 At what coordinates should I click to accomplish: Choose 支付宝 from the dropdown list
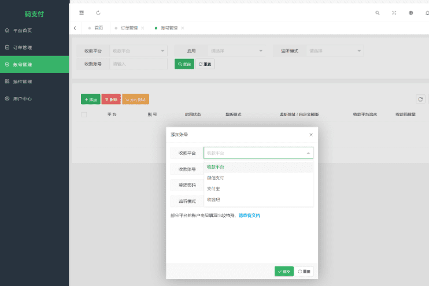258,189
